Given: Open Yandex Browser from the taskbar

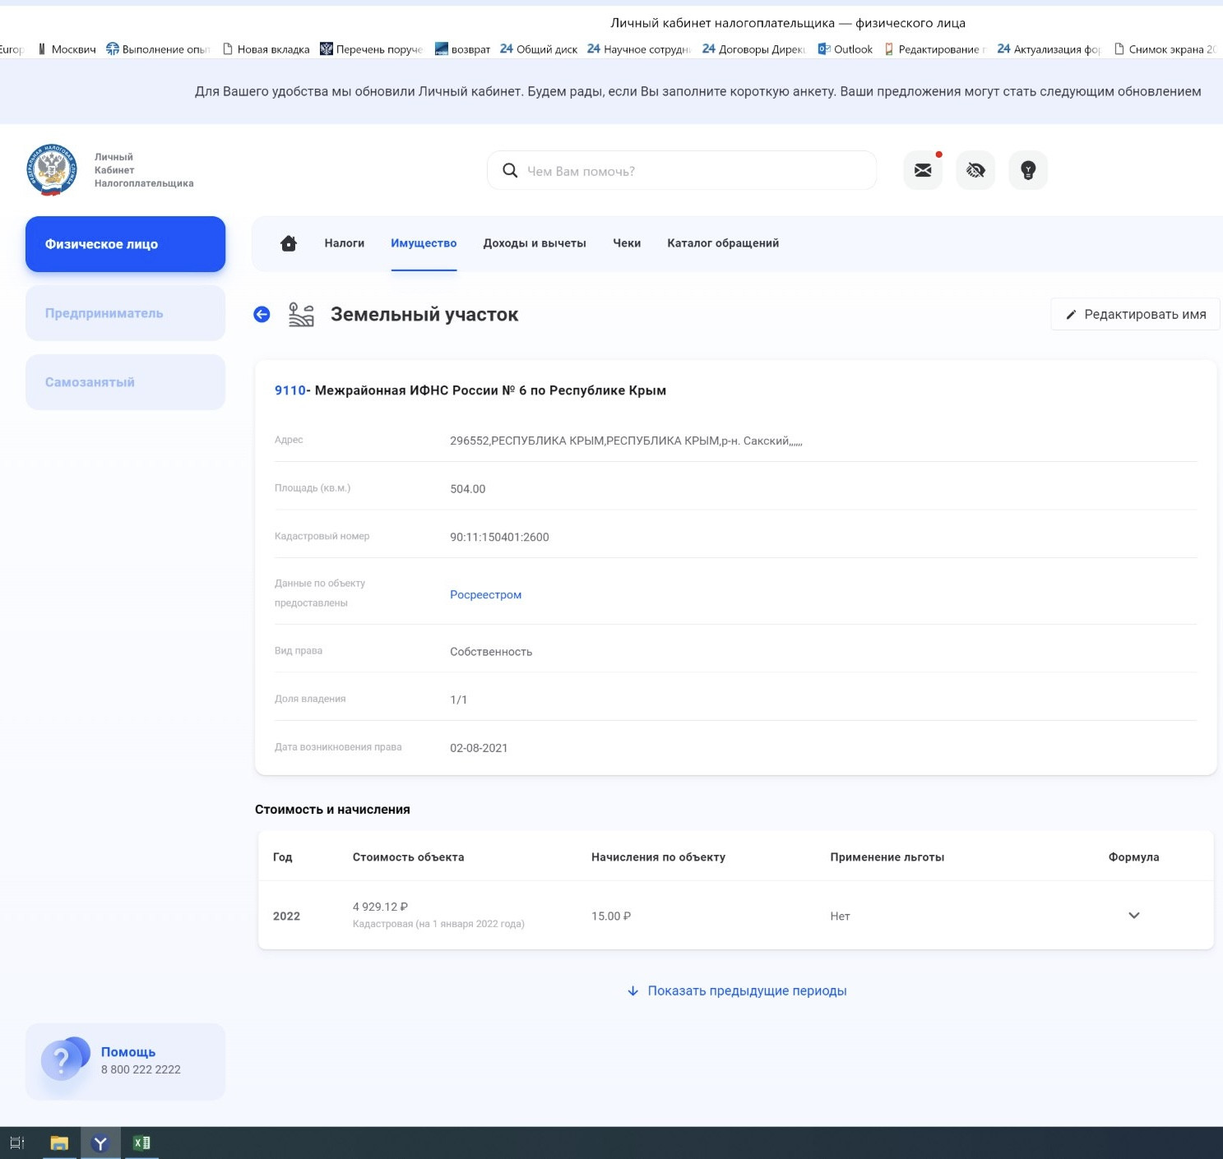Looking at the screenshot, I should [x=100, y=1143].
